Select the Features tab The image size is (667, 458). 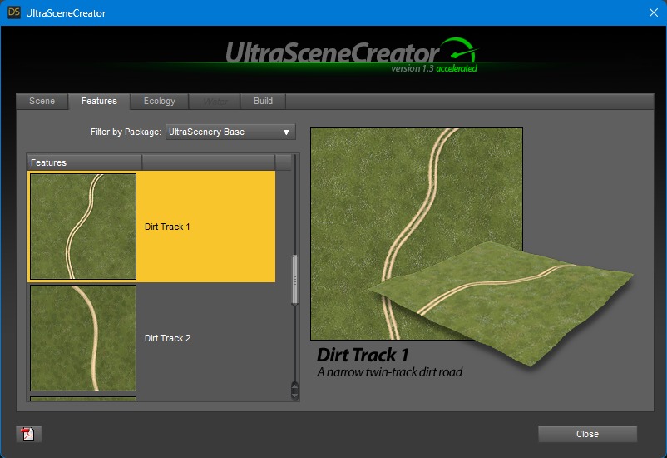99,101
